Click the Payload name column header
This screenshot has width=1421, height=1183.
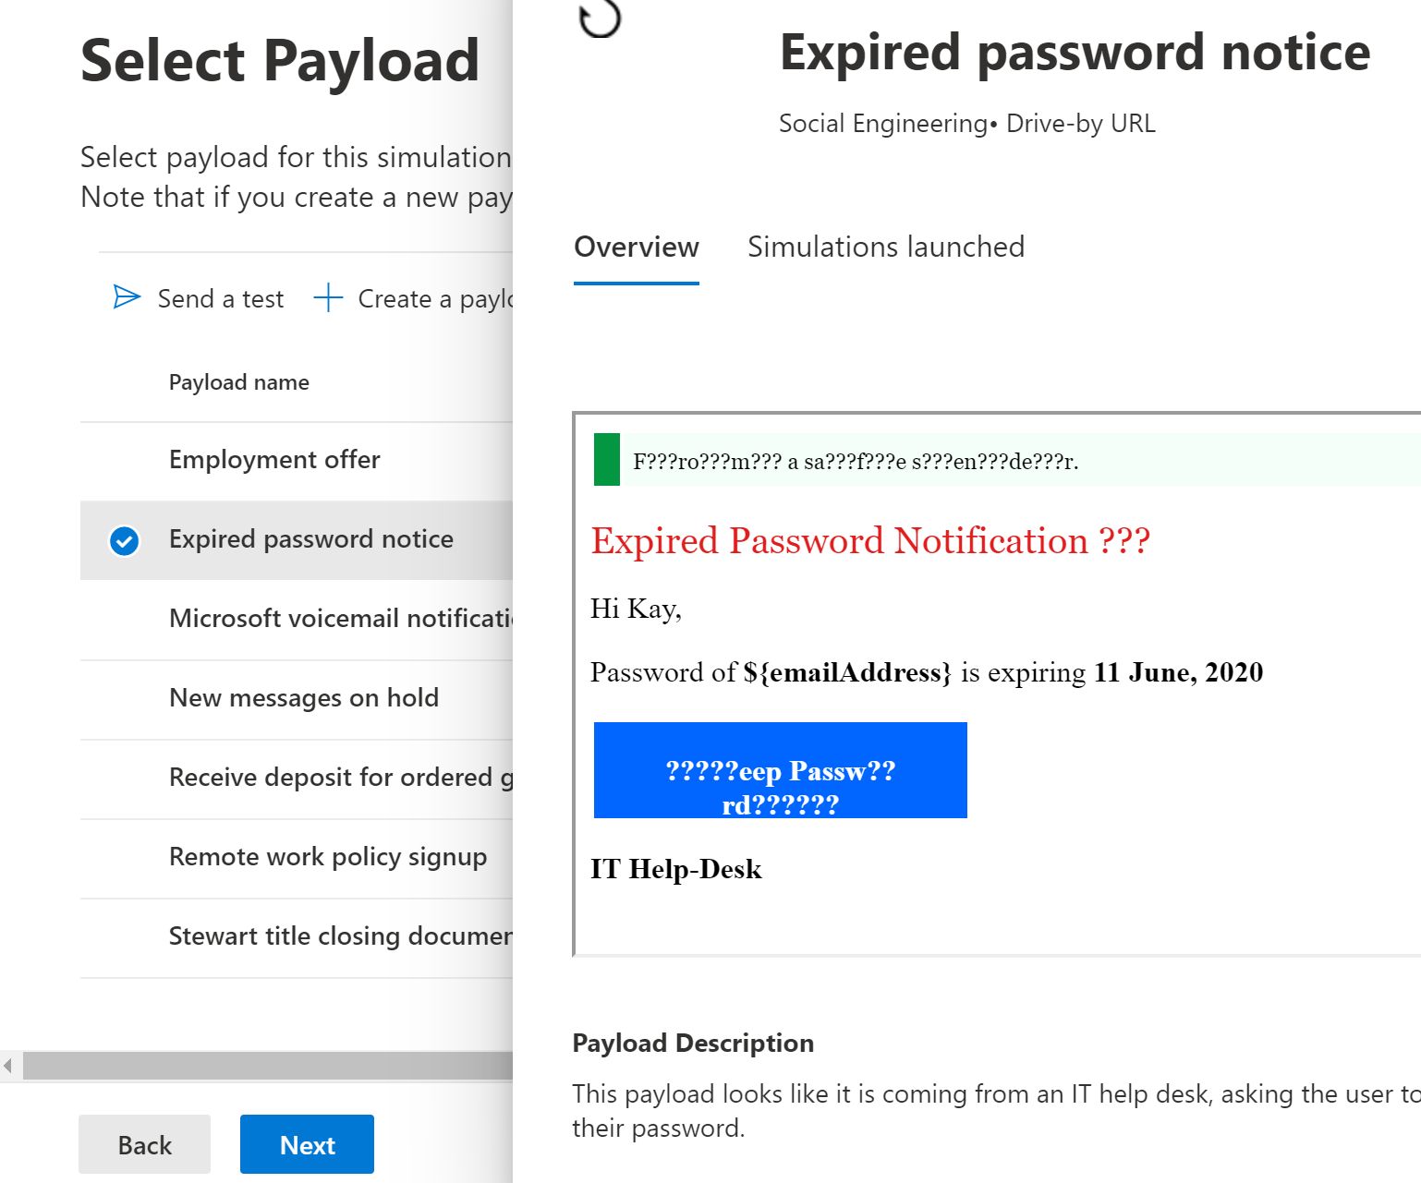coord(238,382)
